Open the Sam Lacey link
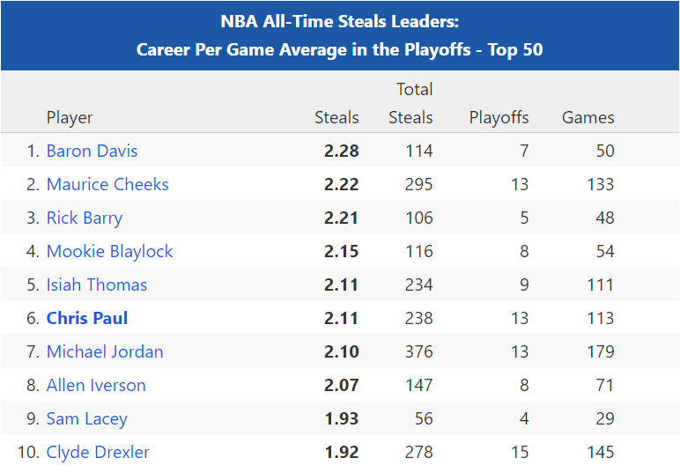 87,418
